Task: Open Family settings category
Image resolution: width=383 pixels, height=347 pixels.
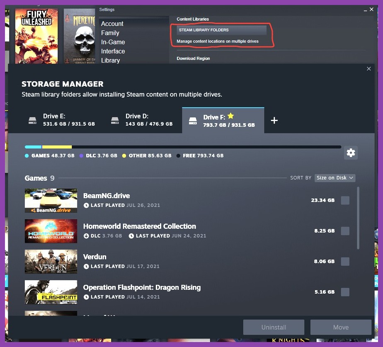Action: click(x=110, y=33)
